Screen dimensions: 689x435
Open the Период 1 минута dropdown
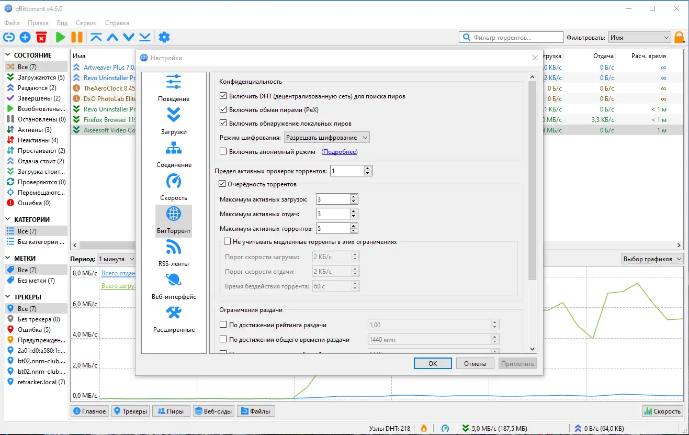[116, 259]
